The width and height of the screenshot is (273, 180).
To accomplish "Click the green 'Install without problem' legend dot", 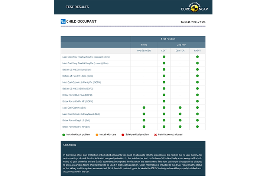I will [64, 134].
